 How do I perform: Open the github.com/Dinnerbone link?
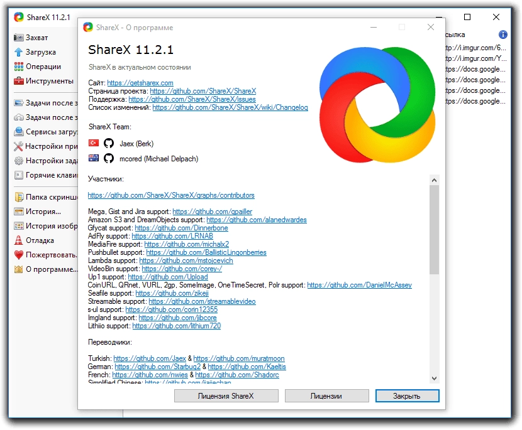pyautogui.click(x=181, y=228)
